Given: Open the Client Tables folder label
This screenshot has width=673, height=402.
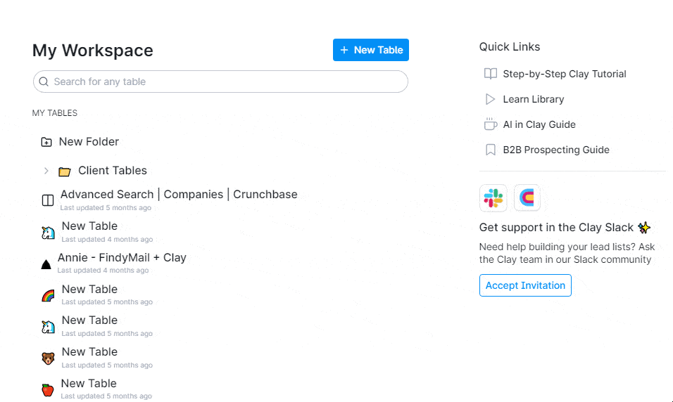Looking at the screenshot, I should click(113, 171).
